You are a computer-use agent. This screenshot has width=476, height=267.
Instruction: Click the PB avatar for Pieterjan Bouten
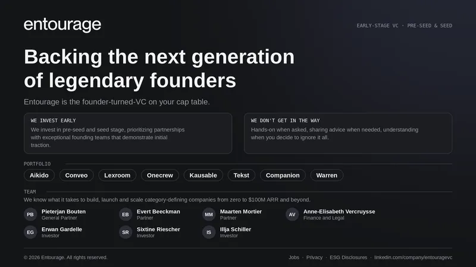(x=30, y=214)
